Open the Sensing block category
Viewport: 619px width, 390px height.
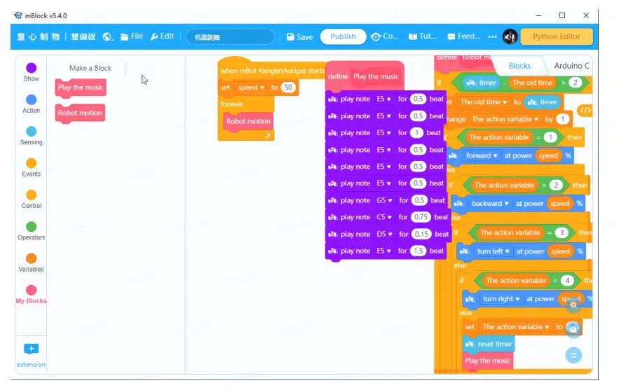point(31,136)
